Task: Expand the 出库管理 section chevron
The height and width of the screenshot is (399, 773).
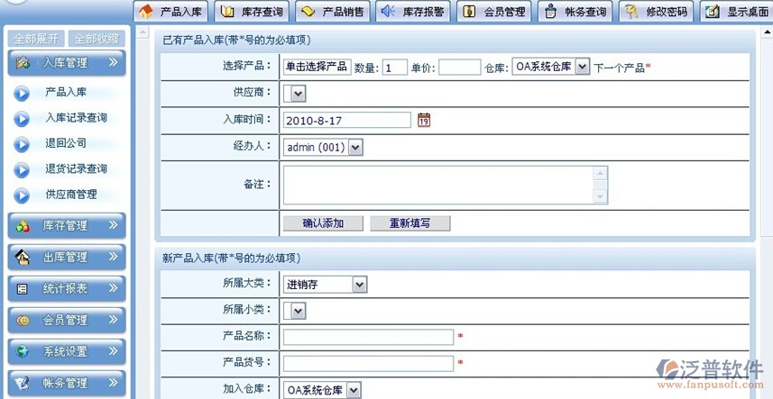Action: (x=114, y=257)
